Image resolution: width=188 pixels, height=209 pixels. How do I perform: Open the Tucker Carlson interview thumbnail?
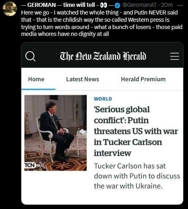tap(56, 133)
